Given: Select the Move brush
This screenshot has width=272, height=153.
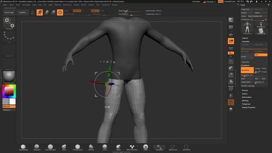Looking at the screenshot, I should (x=64, y=147).
